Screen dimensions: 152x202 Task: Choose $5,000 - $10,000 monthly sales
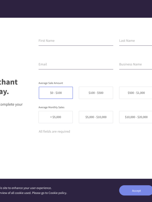[x=96, y=117]
